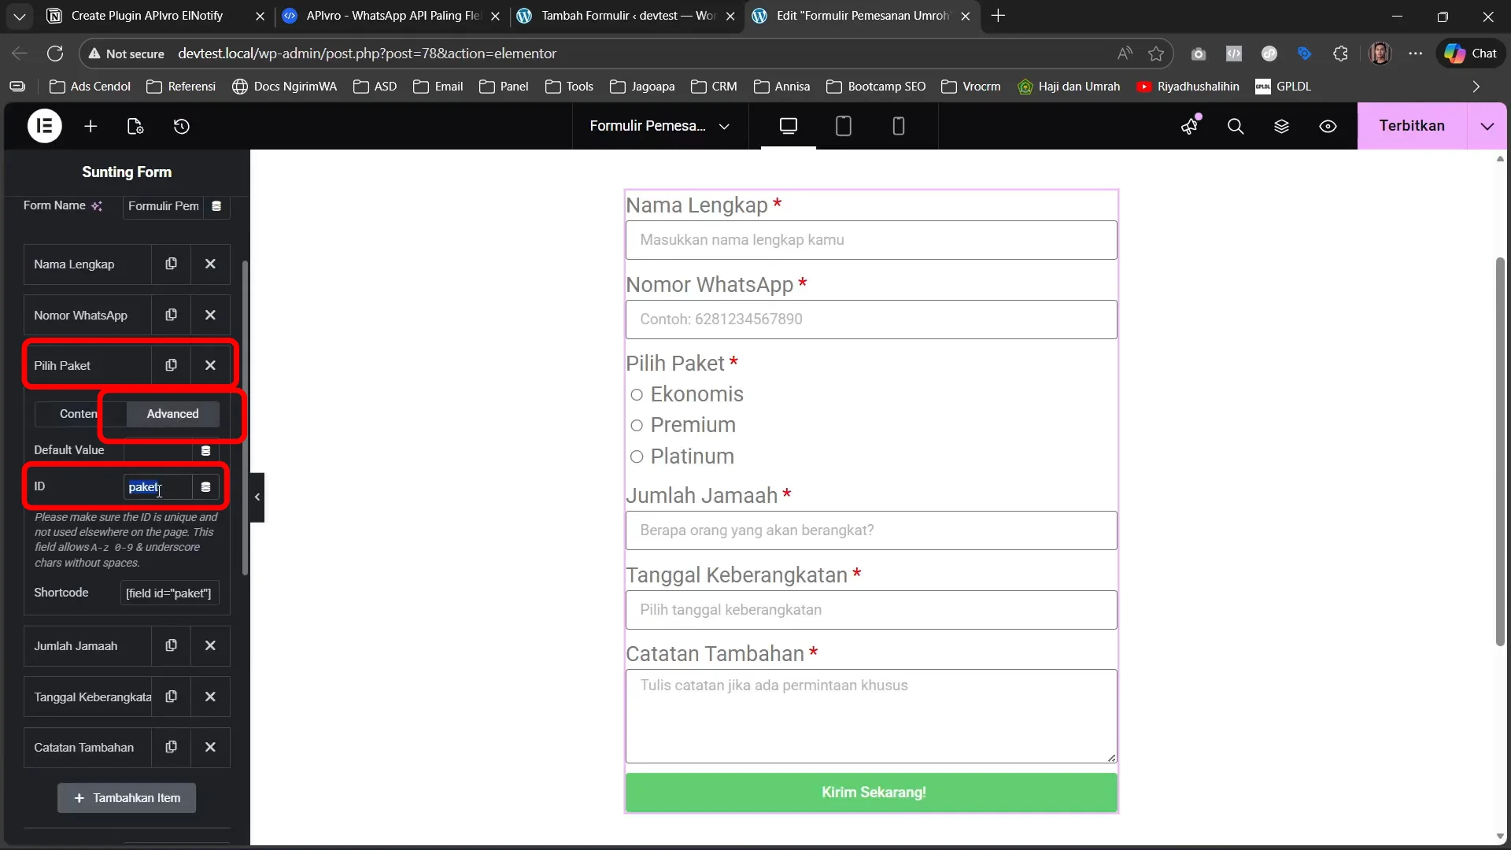Click the Kirim Sekarang! submit button
The width and height of the screenshot is (1511, 850).
click(871, 793)
